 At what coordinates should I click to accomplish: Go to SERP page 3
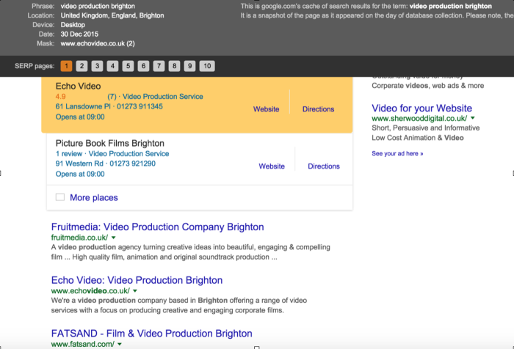click(97, 66)
